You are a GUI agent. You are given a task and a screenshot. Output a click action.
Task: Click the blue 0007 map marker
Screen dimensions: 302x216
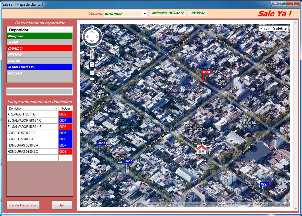265,184
